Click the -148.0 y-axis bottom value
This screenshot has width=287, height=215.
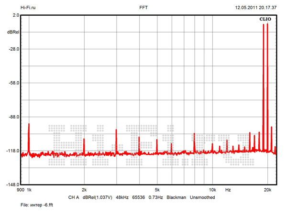pos(12,185)
